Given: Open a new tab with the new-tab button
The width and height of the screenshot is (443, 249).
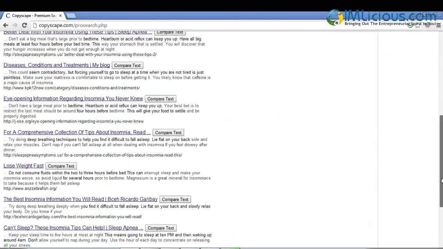Looking at the screenshot, I should pos(71,16).
